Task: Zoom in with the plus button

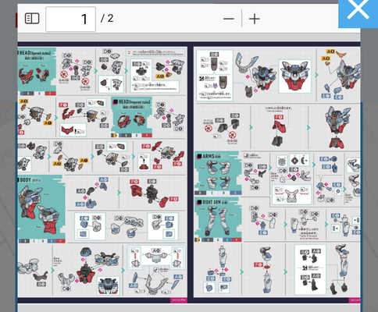Action: [x=255, y=19]
